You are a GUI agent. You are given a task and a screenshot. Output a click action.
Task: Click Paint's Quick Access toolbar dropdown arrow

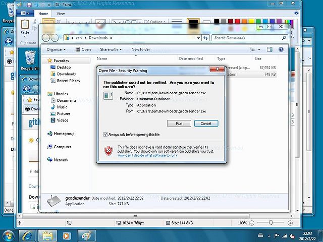pyautogui.click(x=49, y=5)
